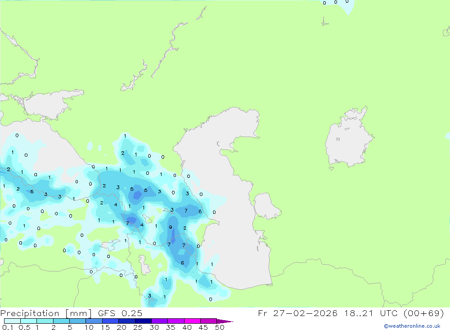
Task: Click the '25' legend scale label
Action: pos(138,327)
